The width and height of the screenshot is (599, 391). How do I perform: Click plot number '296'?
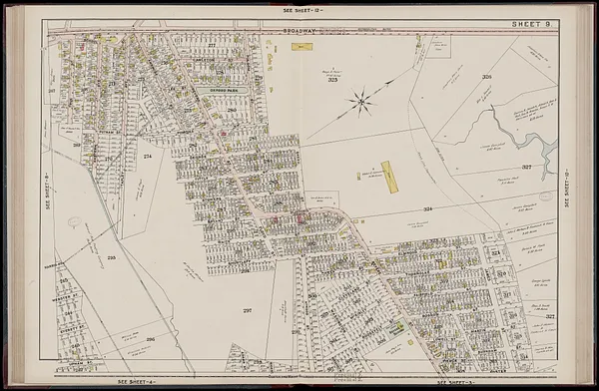click(x=151, y=339)
